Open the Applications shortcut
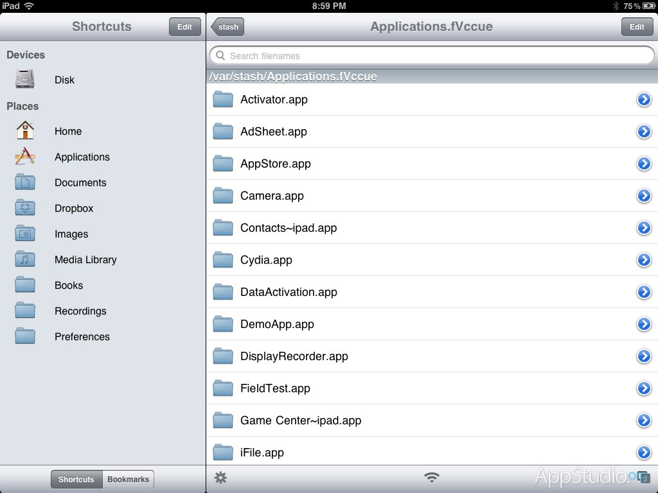This screenshot has height=493, width=658. tap(82, 157)
